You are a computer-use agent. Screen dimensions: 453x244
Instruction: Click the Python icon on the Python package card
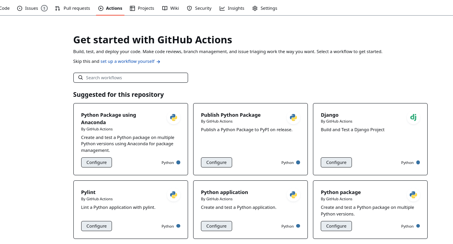pyautogui.click(x=413, y=194)
